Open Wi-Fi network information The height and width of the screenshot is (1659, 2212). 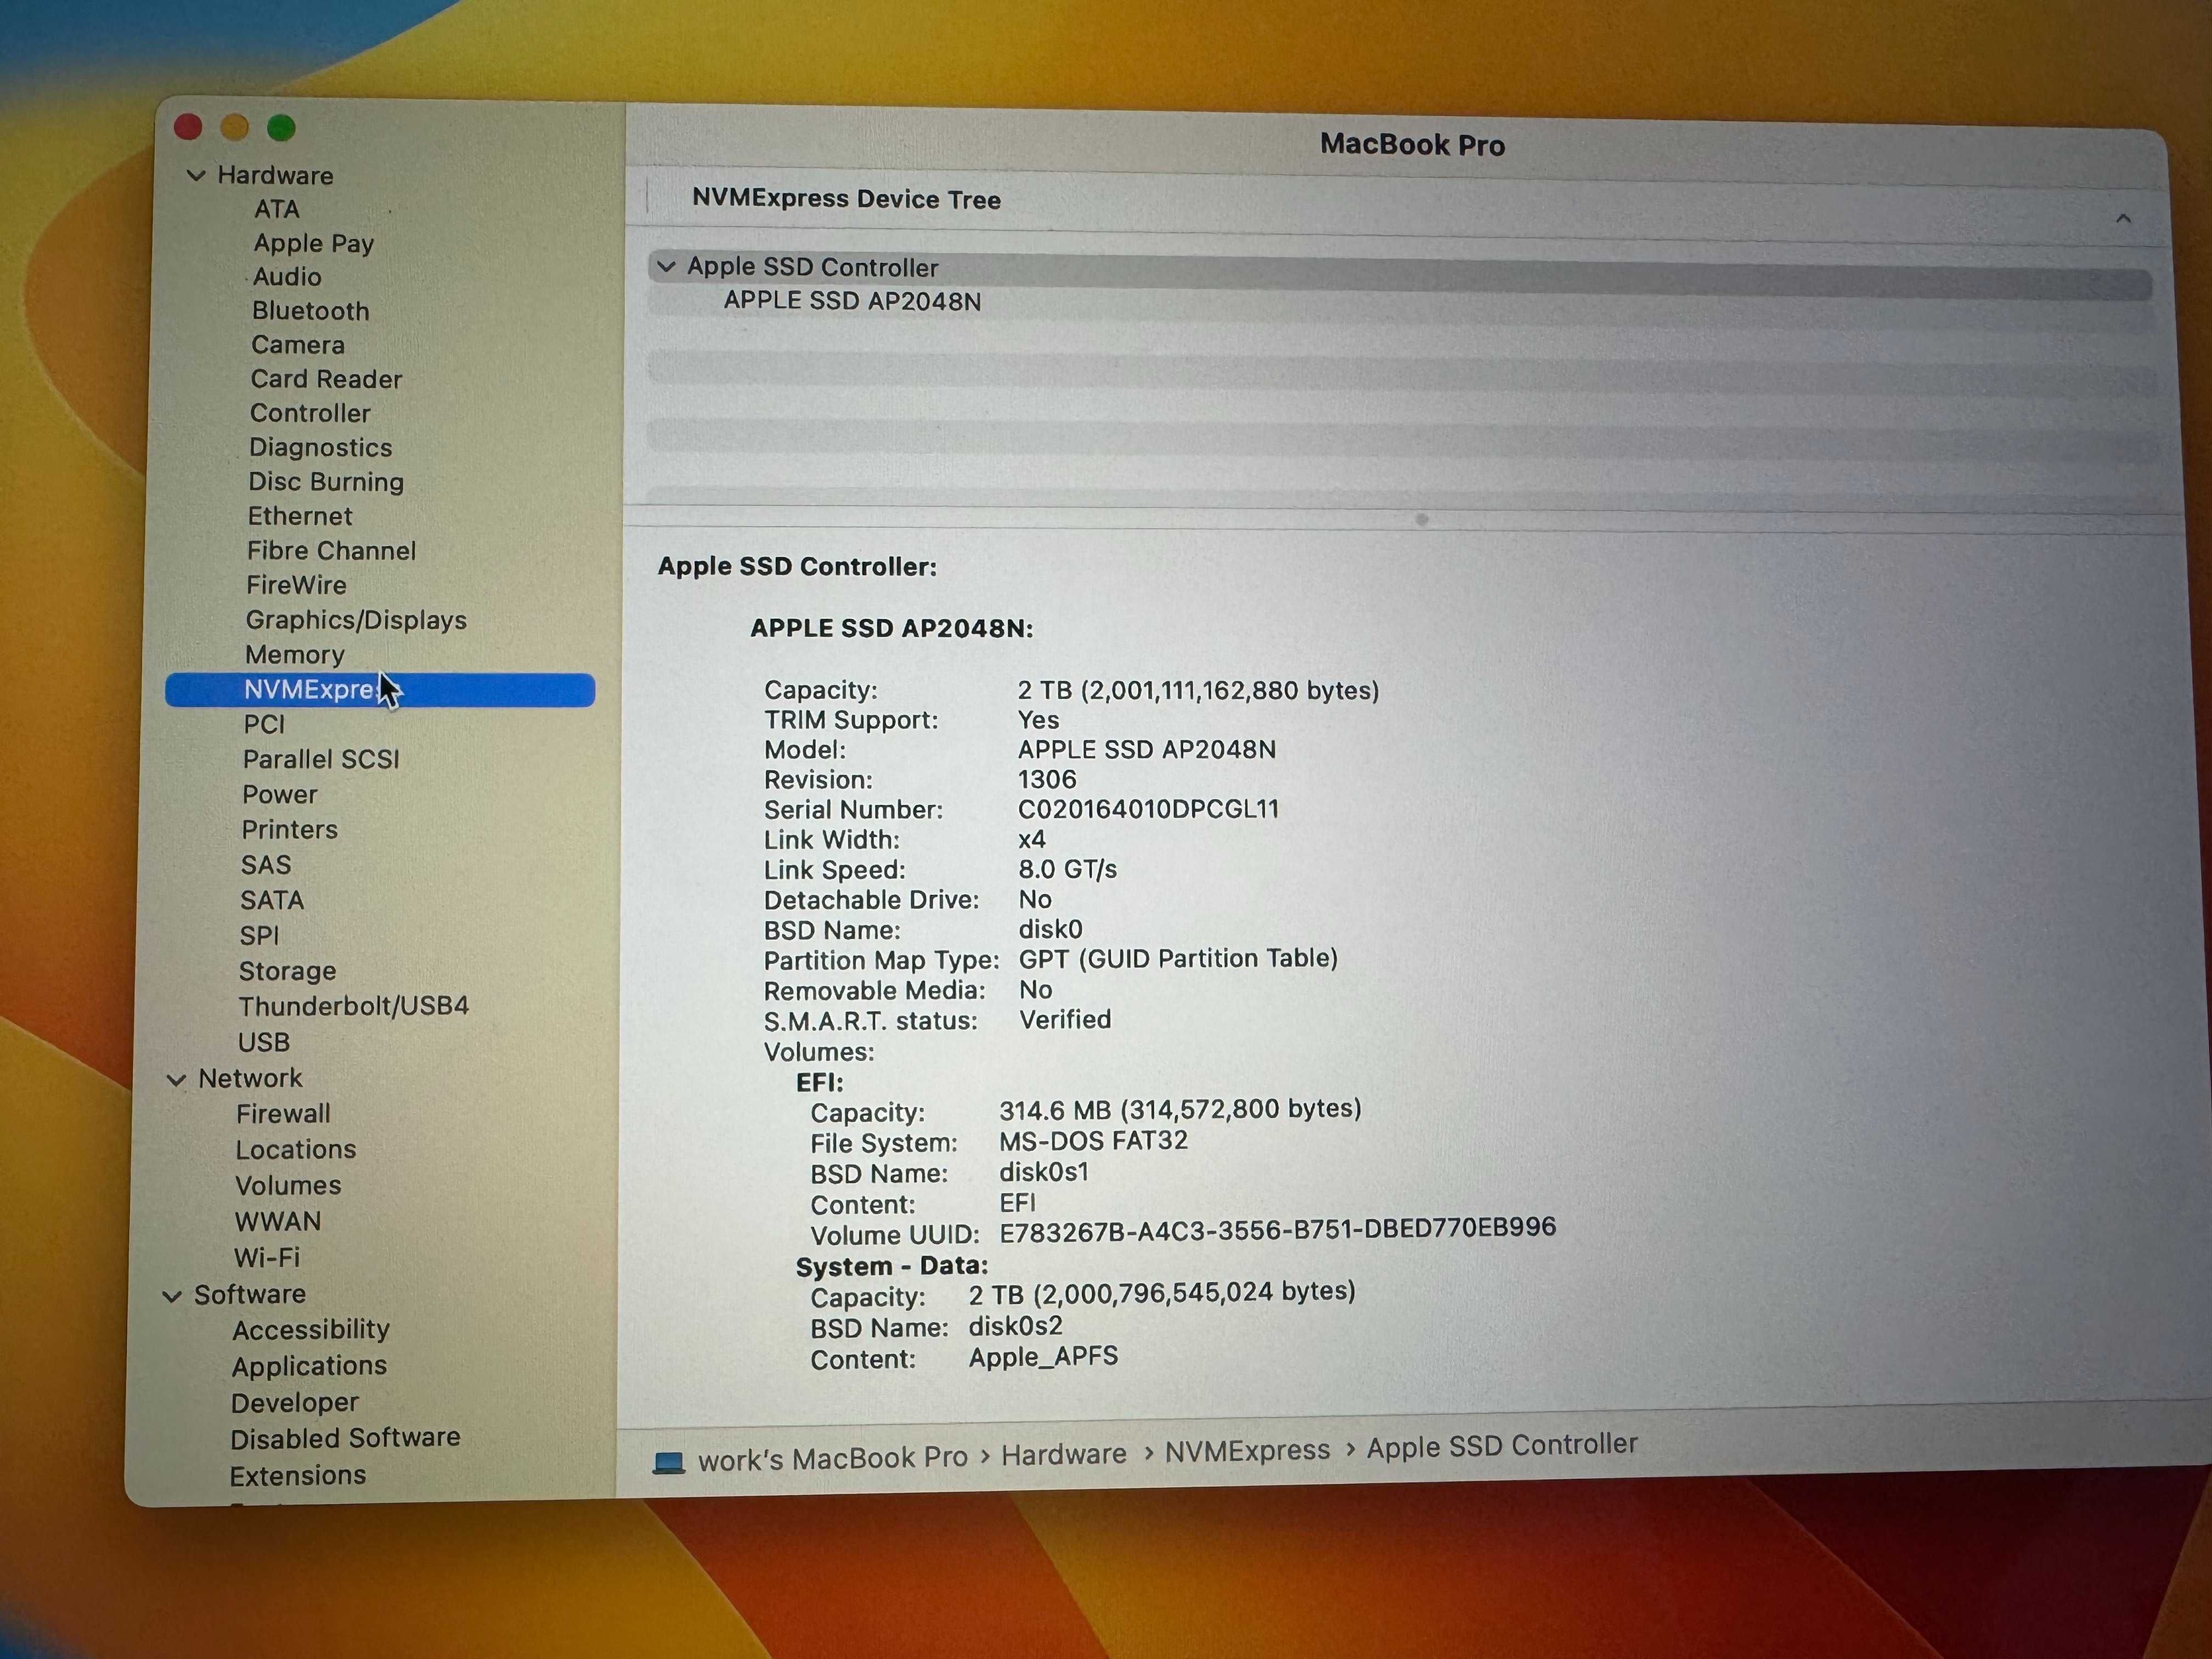point(267,1258)
